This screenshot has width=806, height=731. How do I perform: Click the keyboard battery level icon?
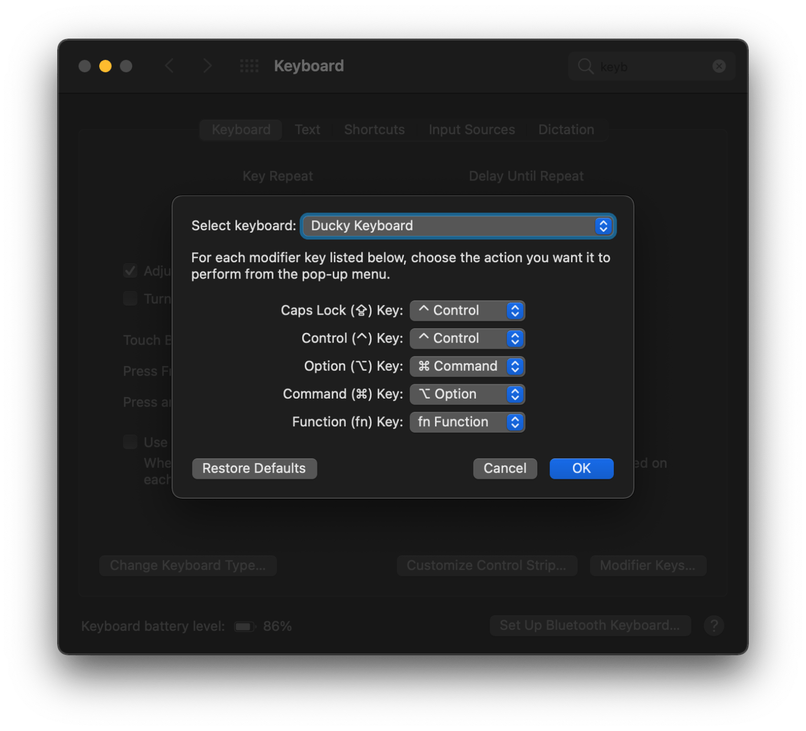245,625
